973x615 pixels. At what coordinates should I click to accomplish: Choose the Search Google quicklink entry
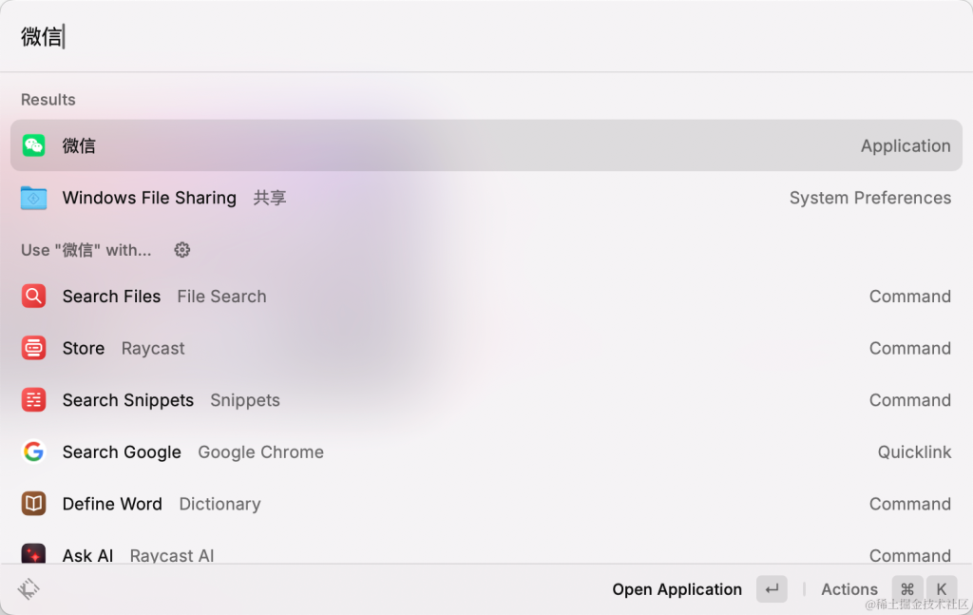tap(486, 452)
